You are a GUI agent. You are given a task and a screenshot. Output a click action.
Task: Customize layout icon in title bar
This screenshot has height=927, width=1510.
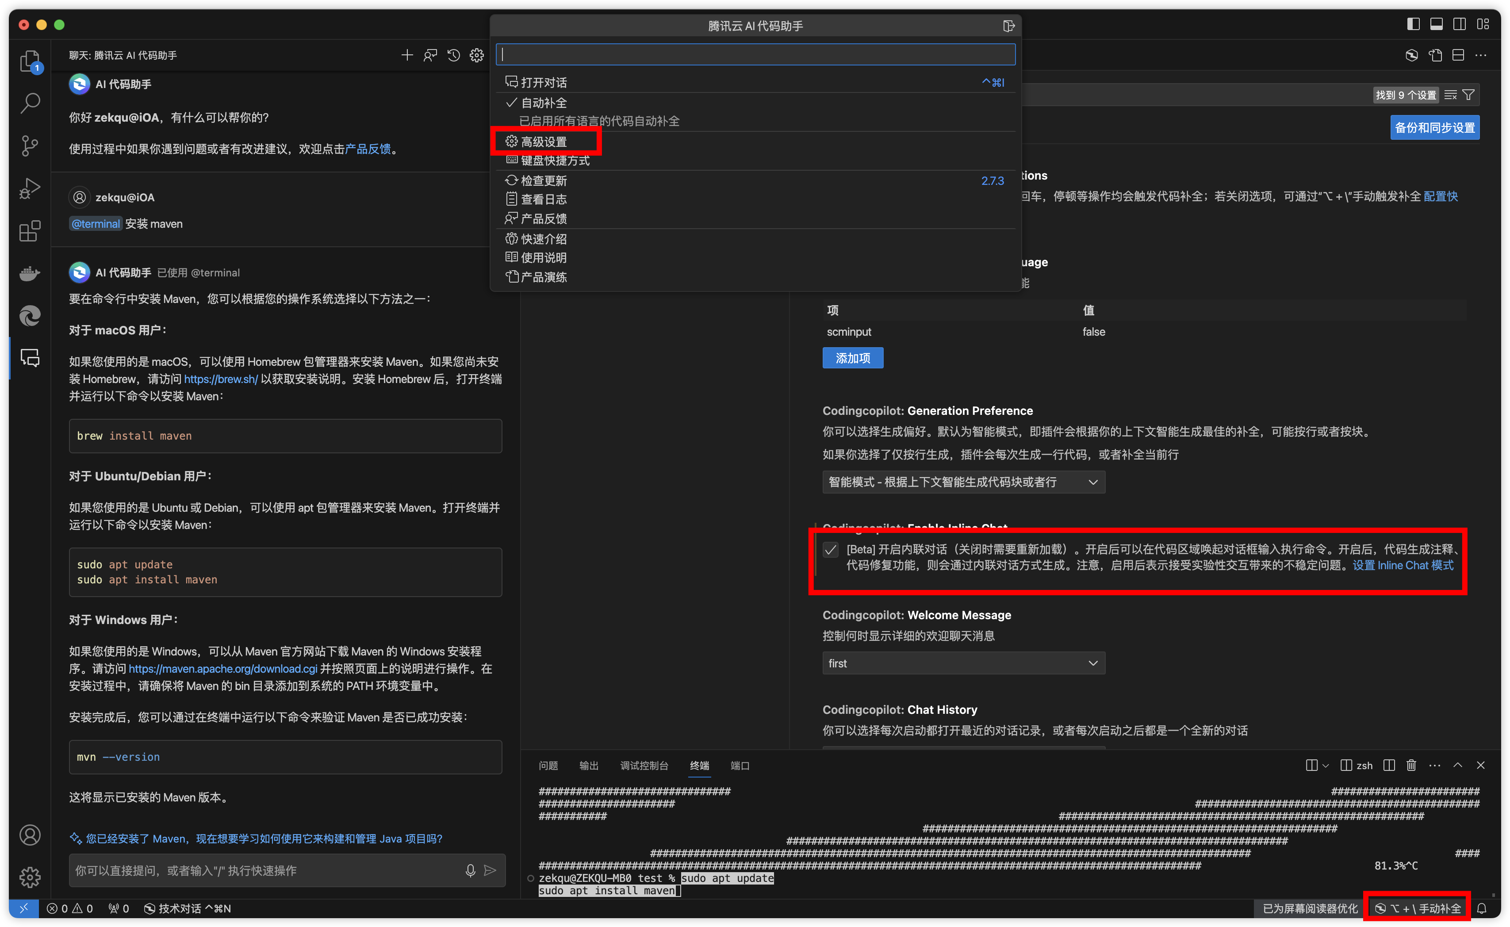click(x=1483, y=24)
